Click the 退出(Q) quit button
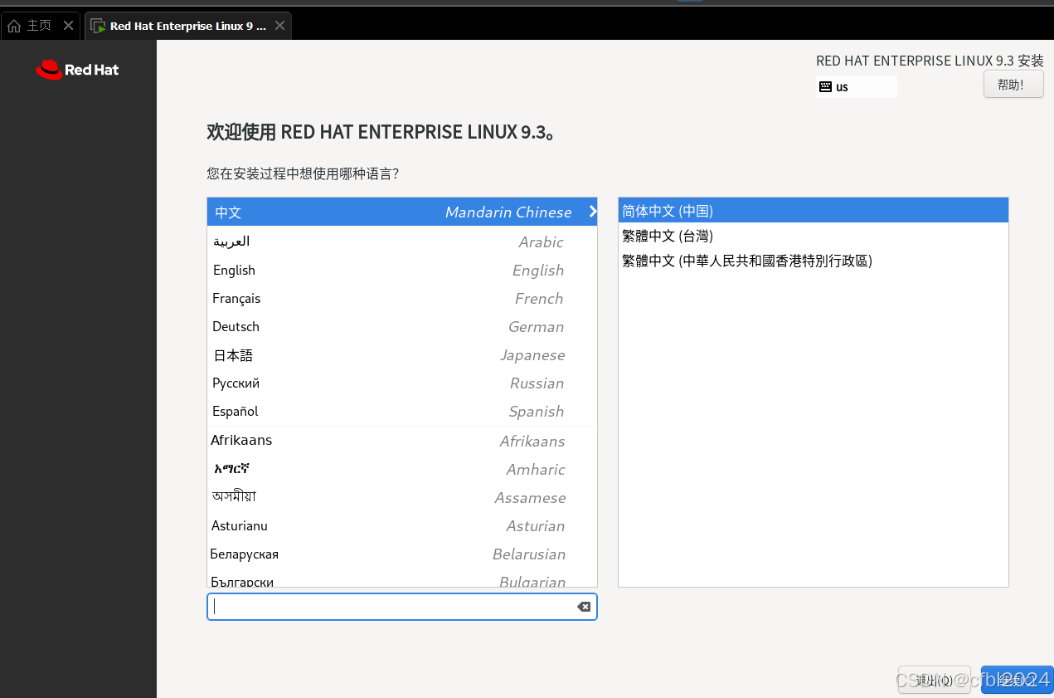Image resolution: width=1054 pixels, height=698 pixels. 934,680
